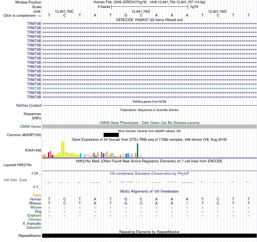257x242 pixels.
Task: Click the tallest yellow GTEx expression bars
Action: tap(63, 150)
